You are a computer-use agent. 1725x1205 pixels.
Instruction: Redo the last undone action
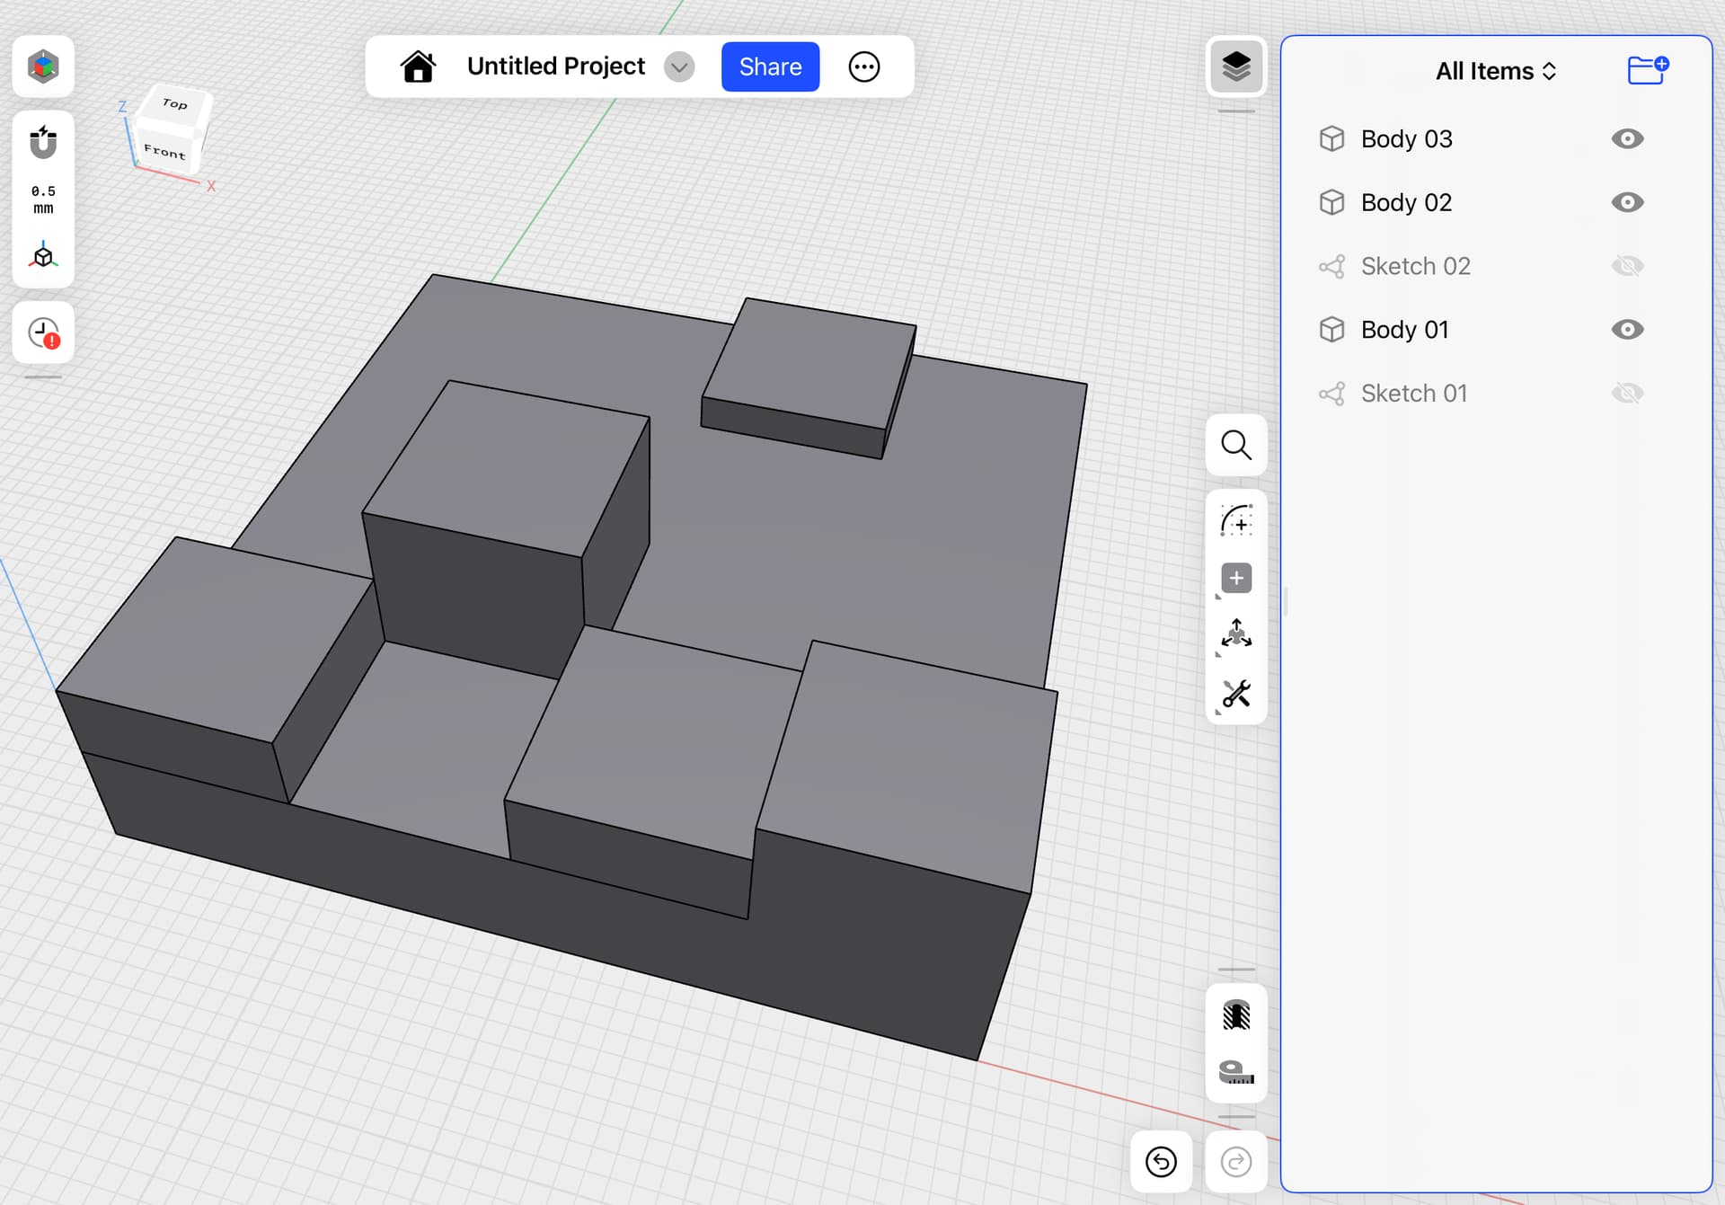tap(1236, 1162)
